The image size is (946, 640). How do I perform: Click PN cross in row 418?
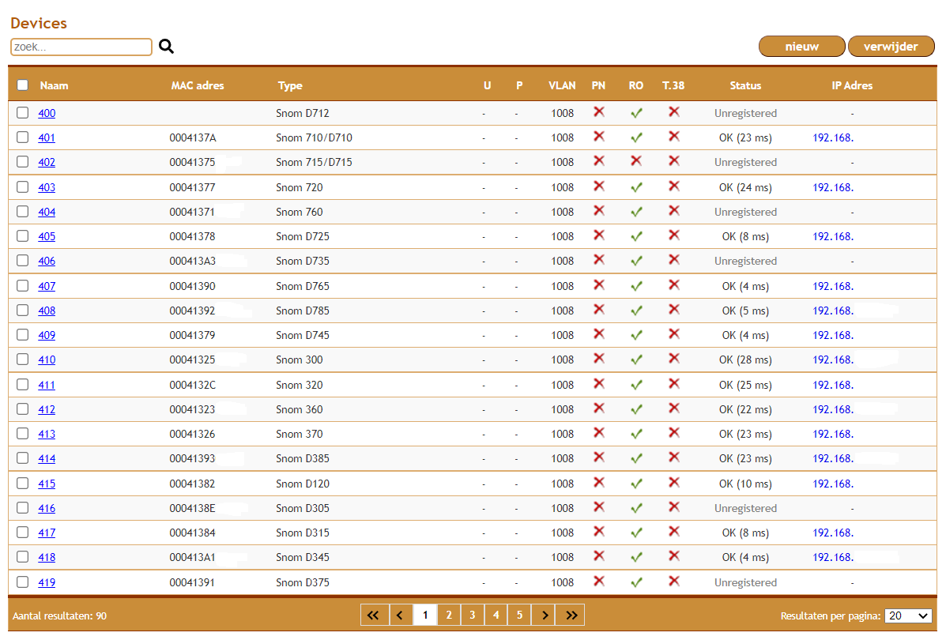[x=598, y=555]
